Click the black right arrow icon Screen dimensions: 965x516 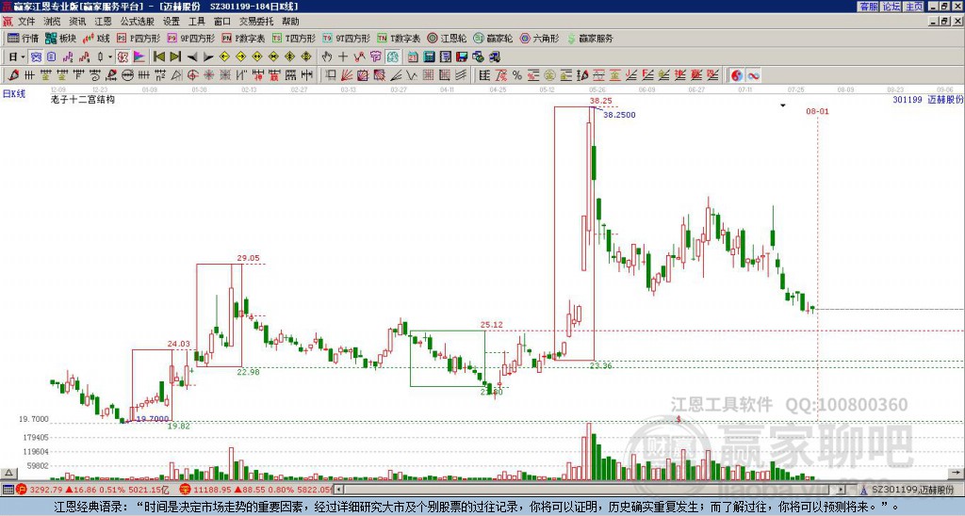[208, 56]
